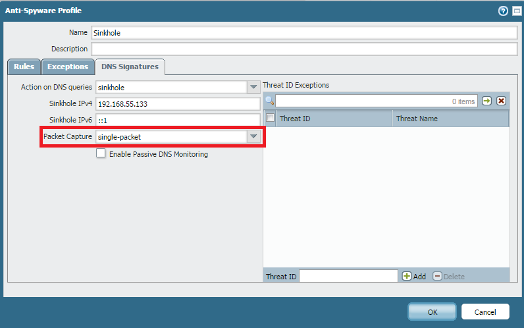Image resolution: width=524 pixels, height=328 pixels.
Task: Click the green arrow apply filter icon
Action: click(486, 101)
